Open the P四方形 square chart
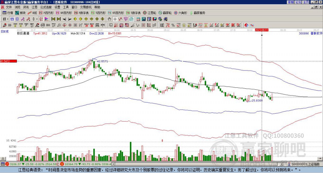This screenshot has width=323, height=173. (x=47, y=13)
